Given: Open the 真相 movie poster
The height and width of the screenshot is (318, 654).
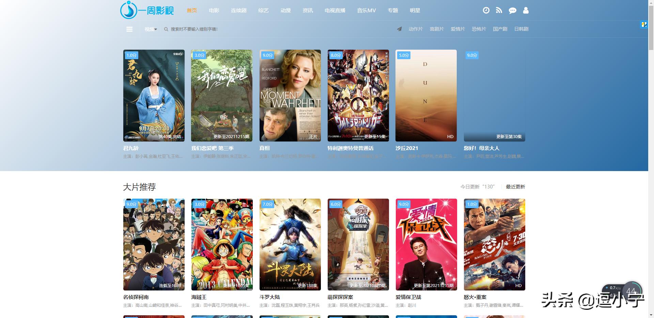Looking at the screenshot, I should point(290,96).
